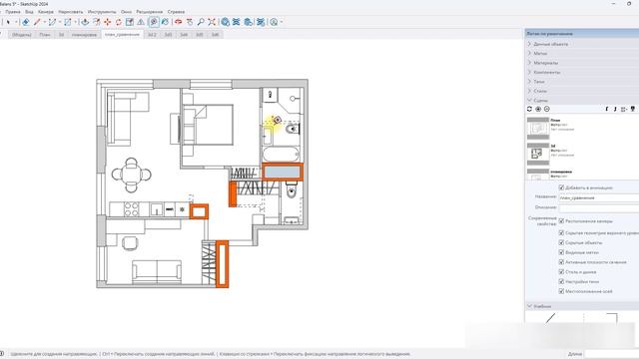
Task: Toggle 'Настройки тени' checkbox
Action: 561,281
